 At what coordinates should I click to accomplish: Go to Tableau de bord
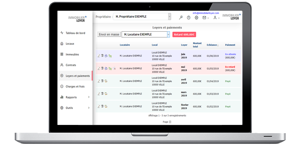pyautogui.click(x=75, y=33)
